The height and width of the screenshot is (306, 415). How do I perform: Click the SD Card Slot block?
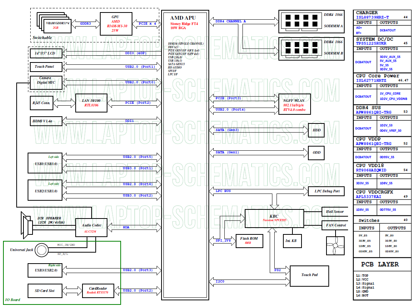[45, 291]
